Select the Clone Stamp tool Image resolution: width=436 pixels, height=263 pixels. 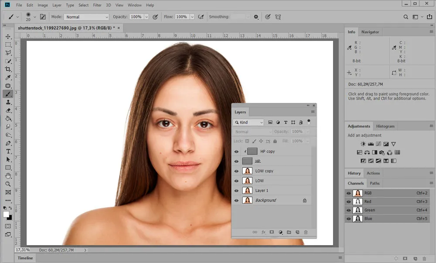pyautogui.click(x=8, y=102)
